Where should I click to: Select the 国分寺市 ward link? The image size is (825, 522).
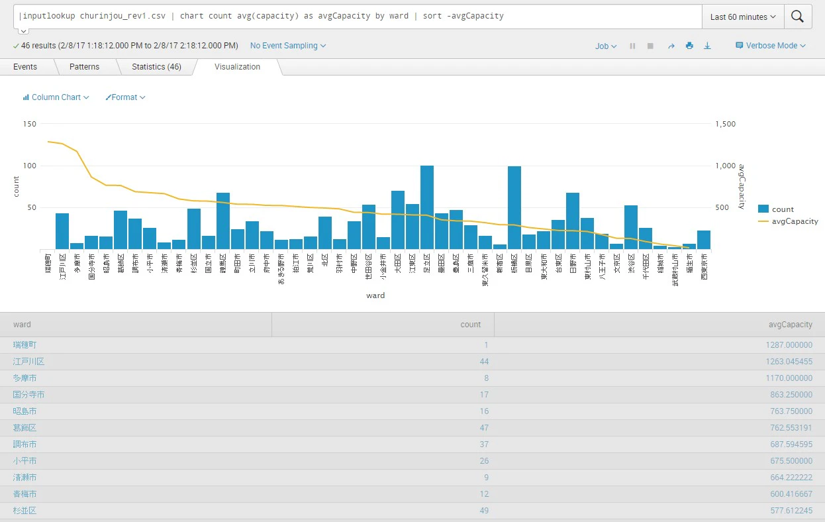(29, 395)
